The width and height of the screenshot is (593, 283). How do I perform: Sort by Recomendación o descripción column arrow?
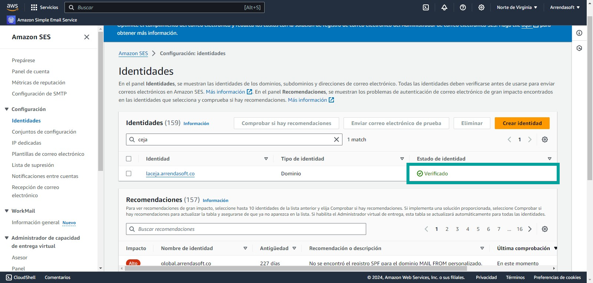tap(482, 248)
